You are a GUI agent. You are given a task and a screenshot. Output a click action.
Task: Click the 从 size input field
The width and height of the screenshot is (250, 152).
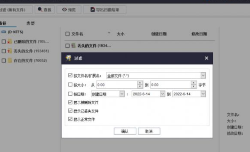tap(117, 85)
